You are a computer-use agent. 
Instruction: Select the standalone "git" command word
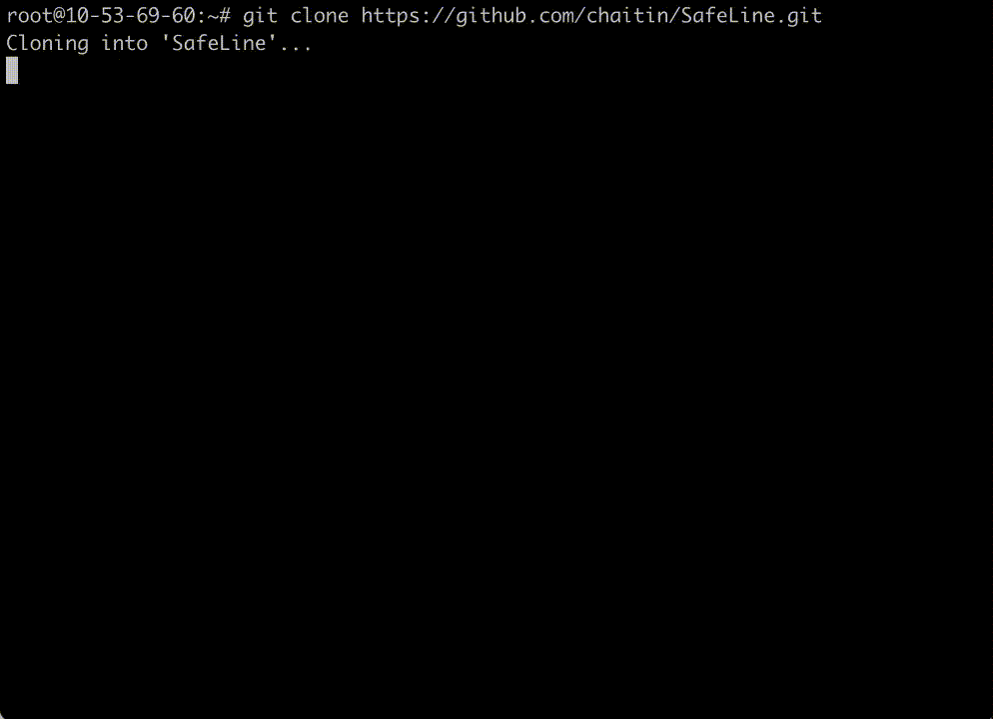point(260,16)
